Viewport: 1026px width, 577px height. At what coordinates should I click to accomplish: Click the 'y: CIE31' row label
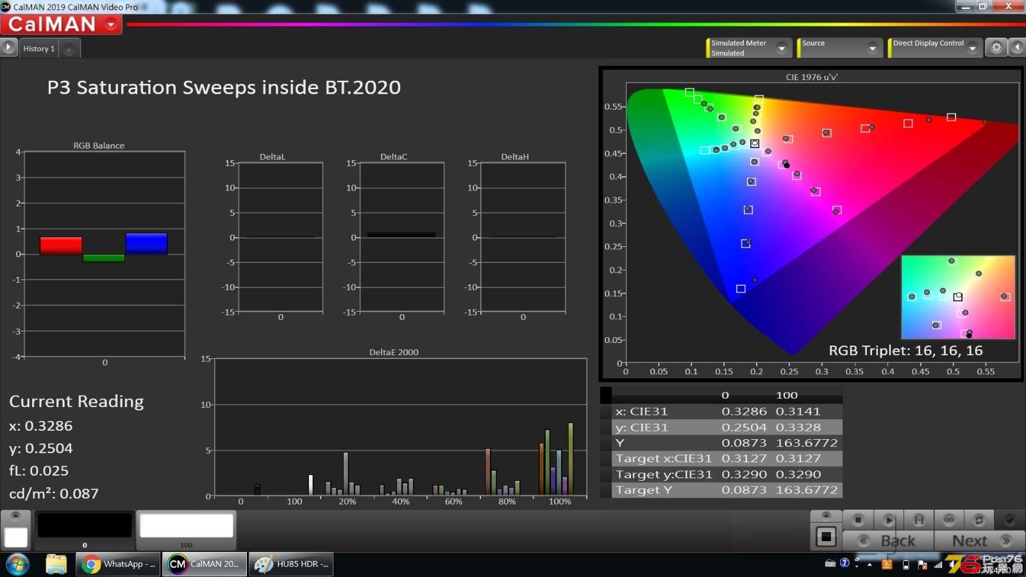pos(642,427)
